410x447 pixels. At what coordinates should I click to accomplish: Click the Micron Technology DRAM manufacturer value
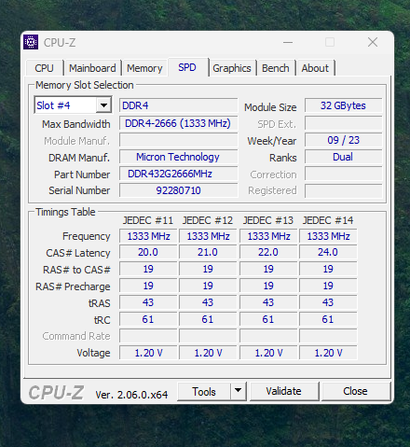[179, 157]
